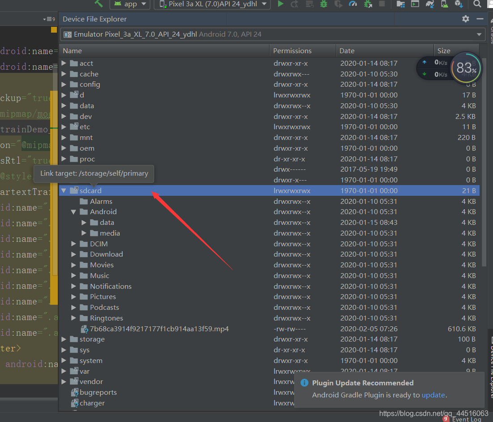Click the info icon in plugin notification
This screenshot has width=493, height=422.
(x=304, y=383)
